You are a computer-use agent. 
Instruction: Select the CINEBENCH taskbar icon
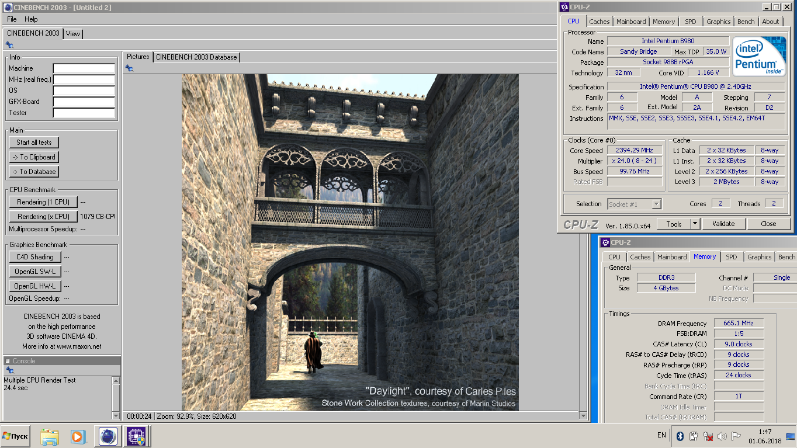click(108, 436)
